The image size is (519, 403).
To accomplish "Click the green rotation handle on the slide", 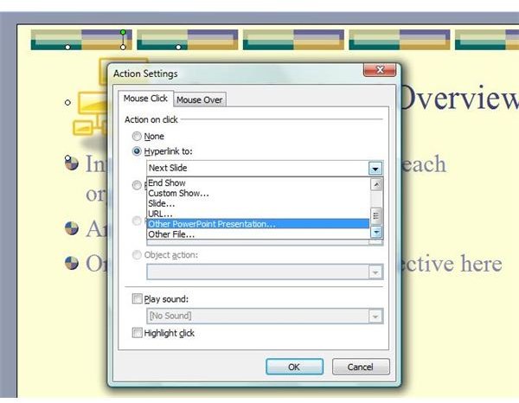I will (x=123, y=32).
